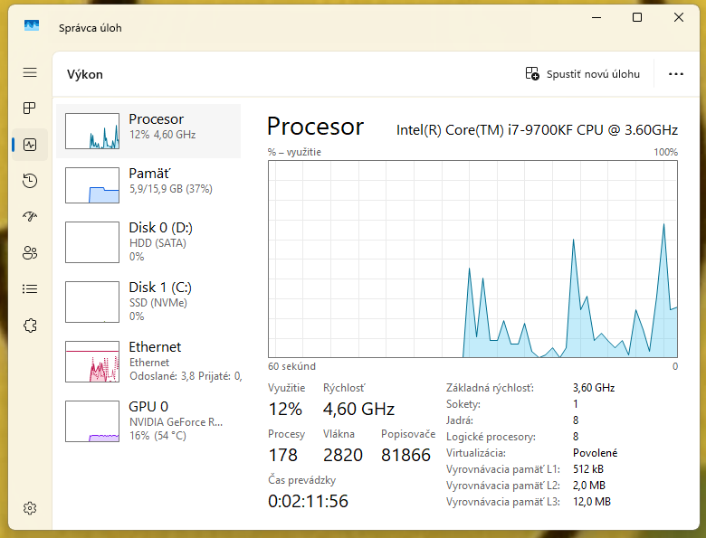
Task: Show Disk 1 (C:) SSD performance
Action: 148,301
